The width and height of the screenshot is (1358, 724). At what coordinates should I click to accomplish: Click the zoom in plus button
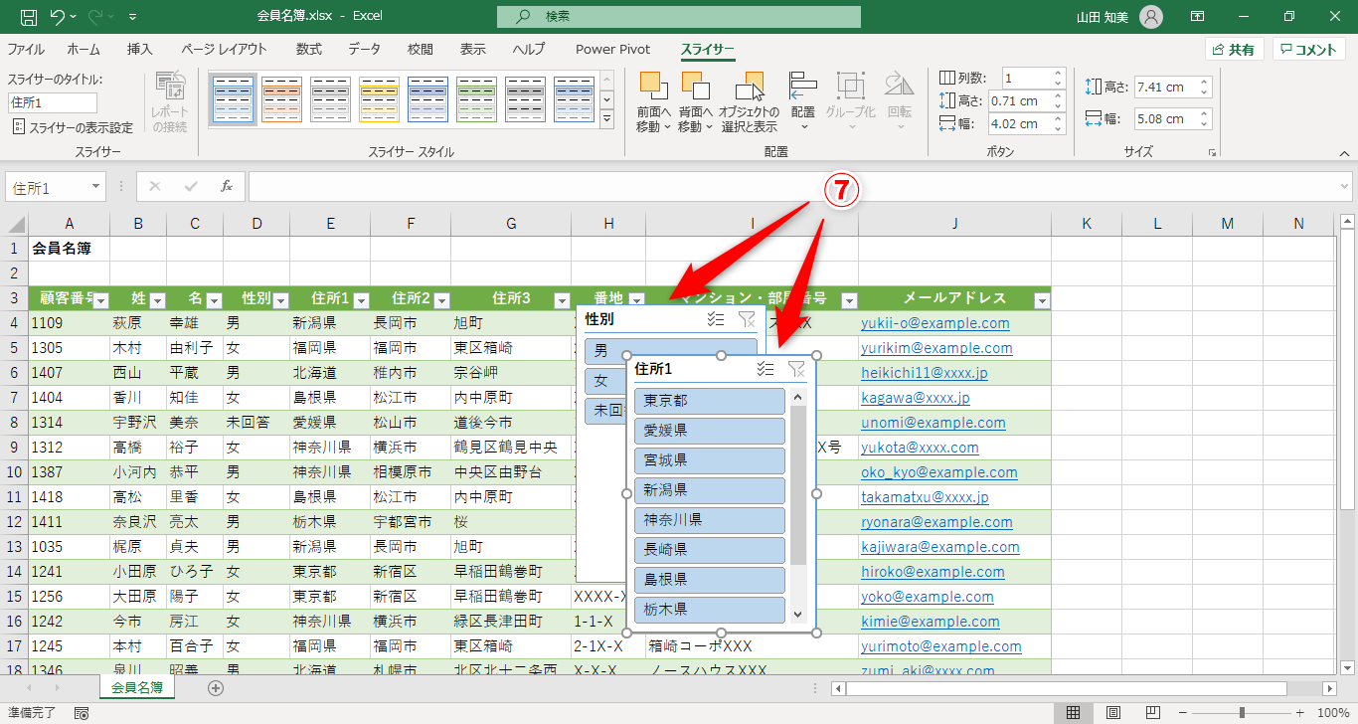point(1299,713)
